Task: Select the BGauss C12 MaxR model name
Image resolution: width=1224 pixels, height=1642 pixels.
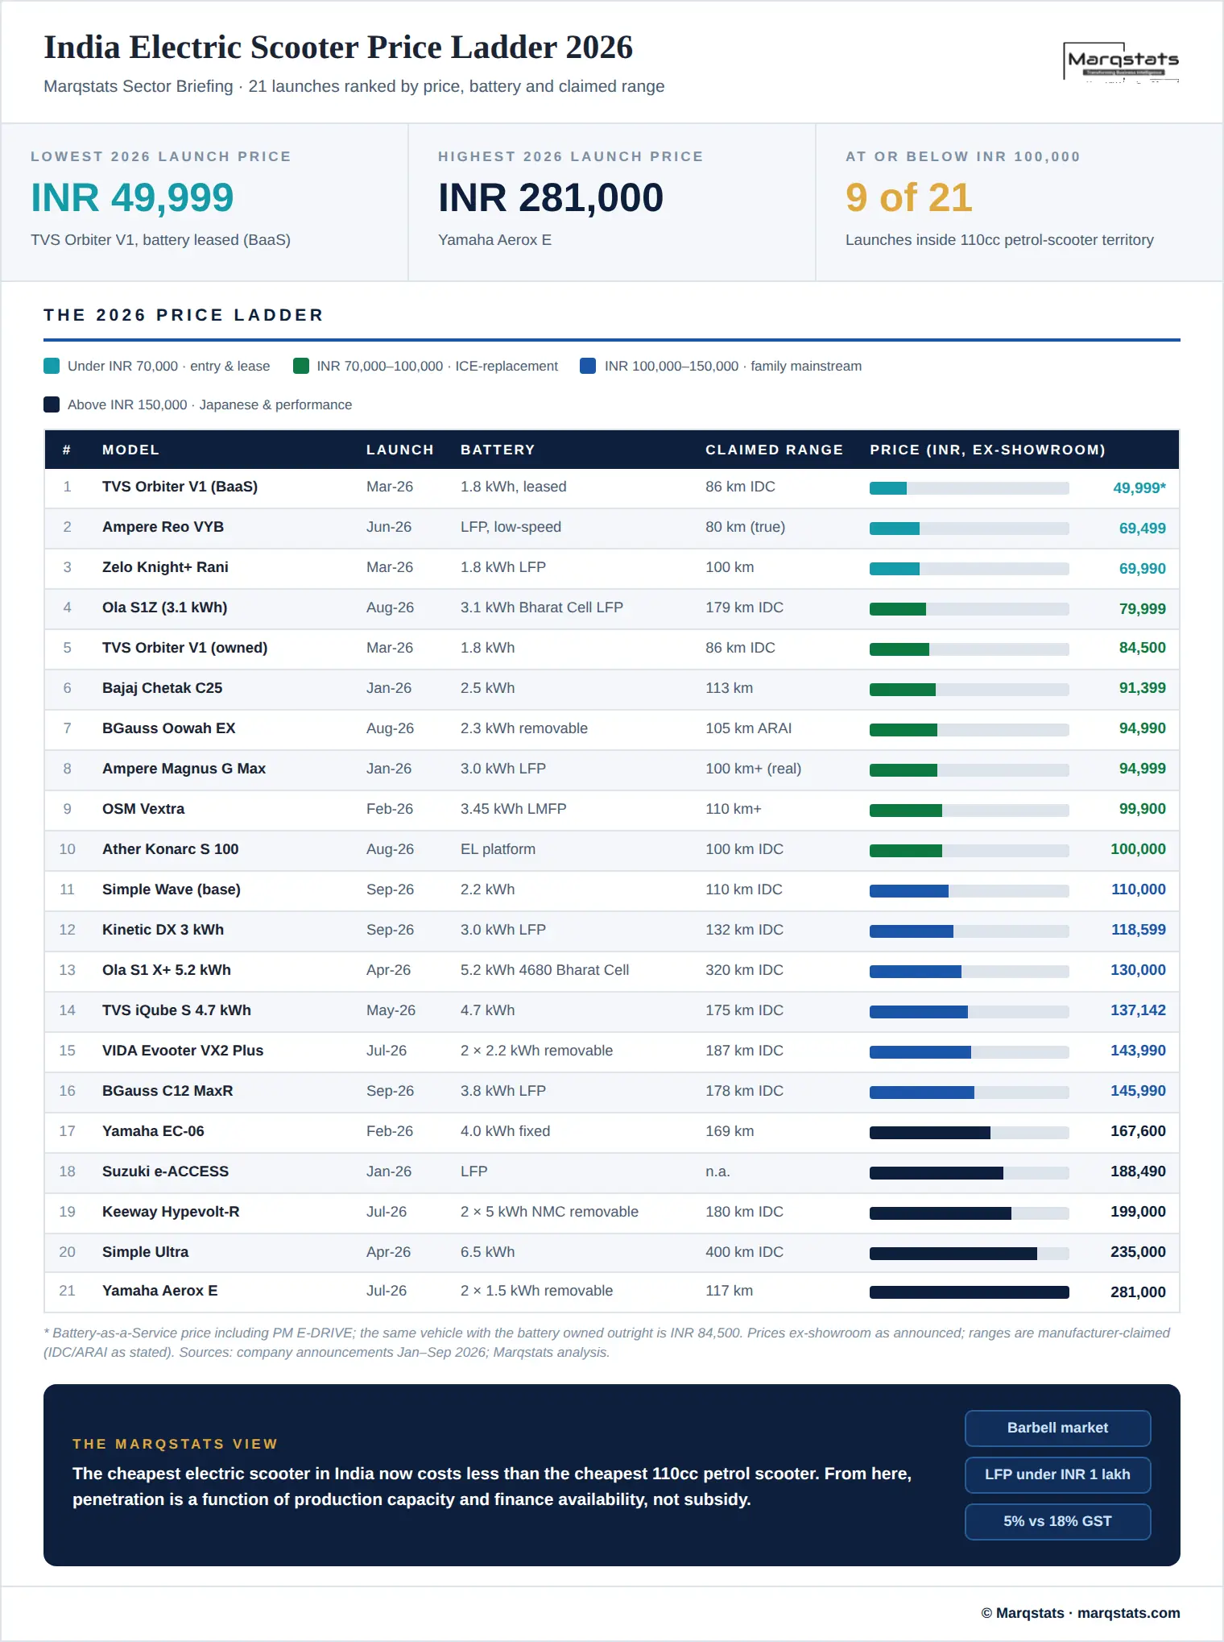Action: click(x=167, y=1091)
